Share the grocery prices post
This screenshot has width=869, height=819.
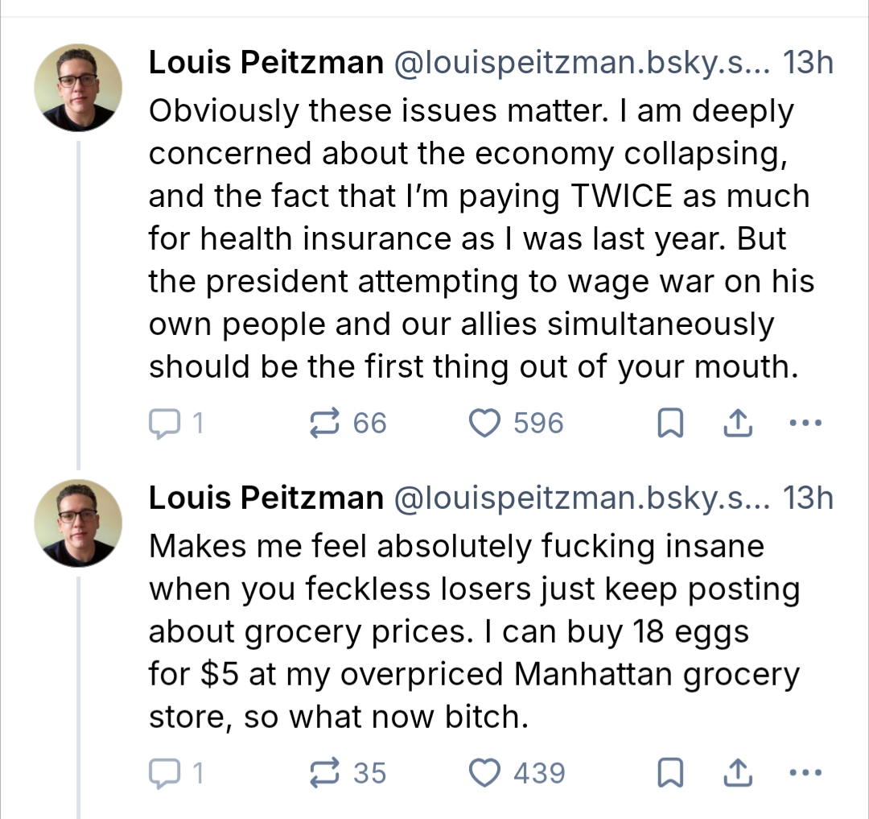pos(737,774)
